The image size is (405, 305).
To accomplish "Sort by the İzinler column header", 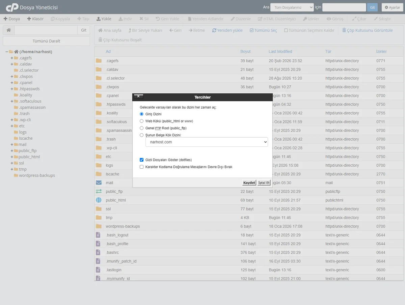I will tap(381, 52).
